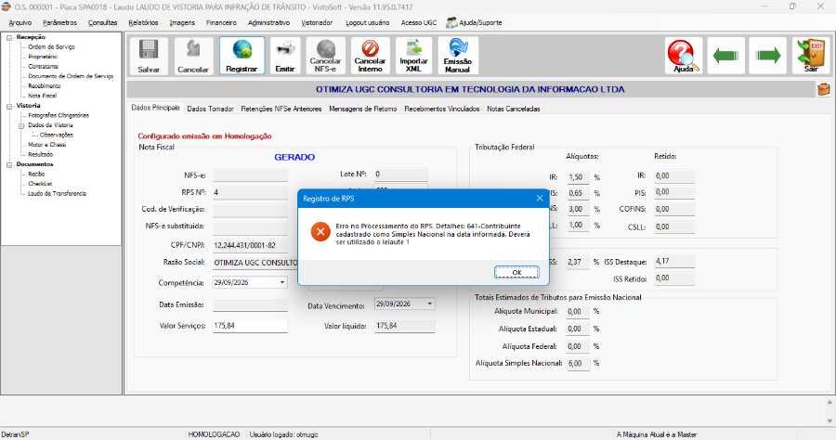
Task: Select Observações tree item
Action: 57,135
